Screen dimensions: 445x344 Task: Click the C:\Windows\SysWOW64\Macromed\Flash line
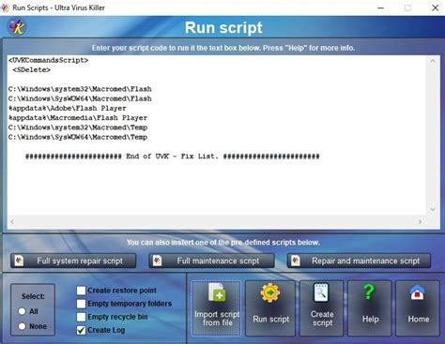pos(80,98)
